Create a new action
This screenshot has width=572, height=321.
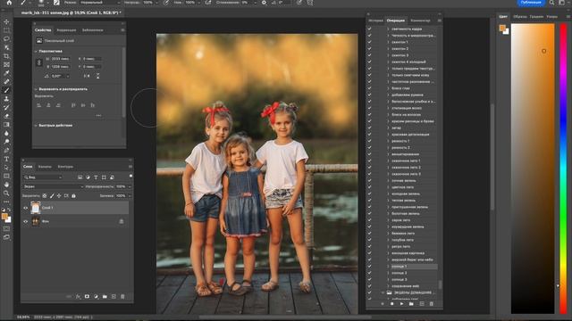pyautogui.click(x=422, y=303)
